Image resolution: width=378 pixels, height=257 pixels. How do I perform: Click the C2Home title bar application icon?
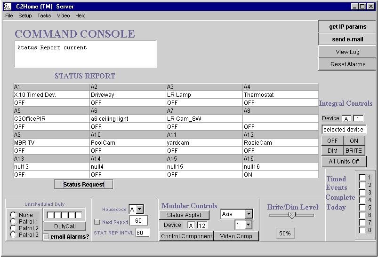point(7,7)
